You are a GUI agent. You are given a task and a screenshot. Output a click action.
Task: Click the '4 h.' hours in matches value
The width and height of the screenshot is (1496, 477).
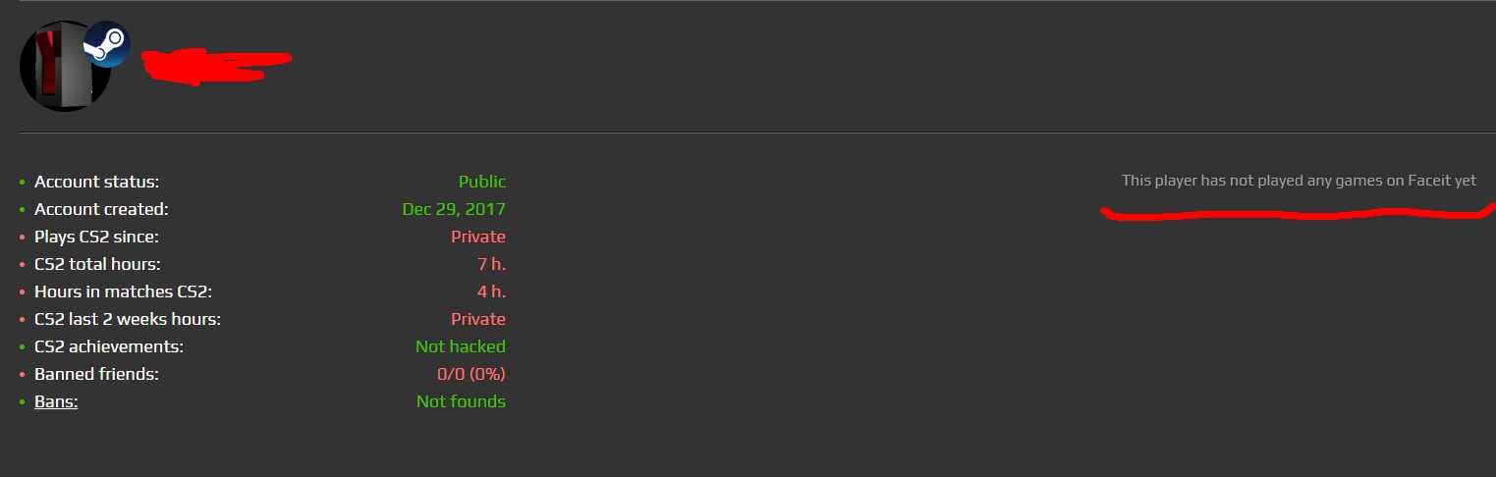(492, 291)
